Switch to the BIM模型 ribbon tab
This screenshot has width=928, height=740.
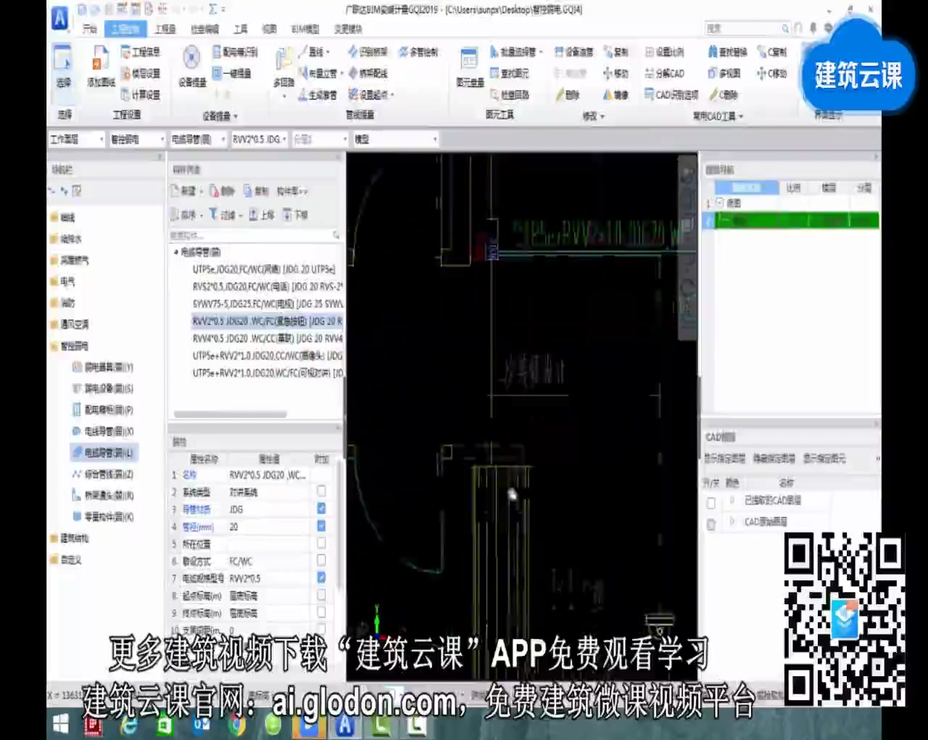(305, 29)
